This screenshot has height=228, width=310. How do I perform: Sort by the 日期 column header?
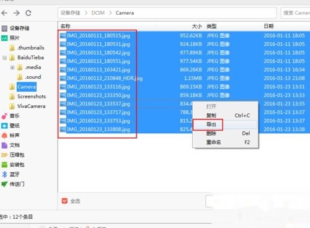268,26
